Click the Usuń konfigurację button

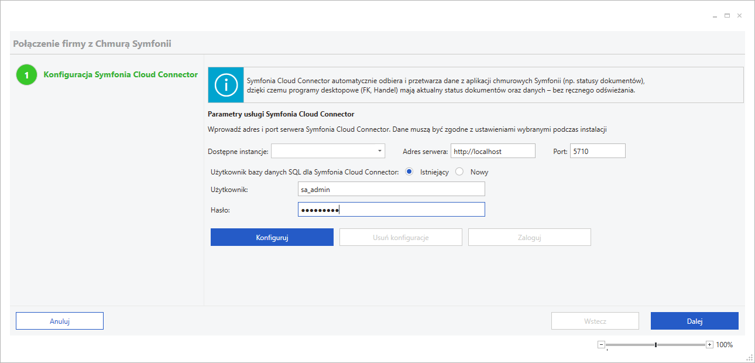tap(401, 237)
